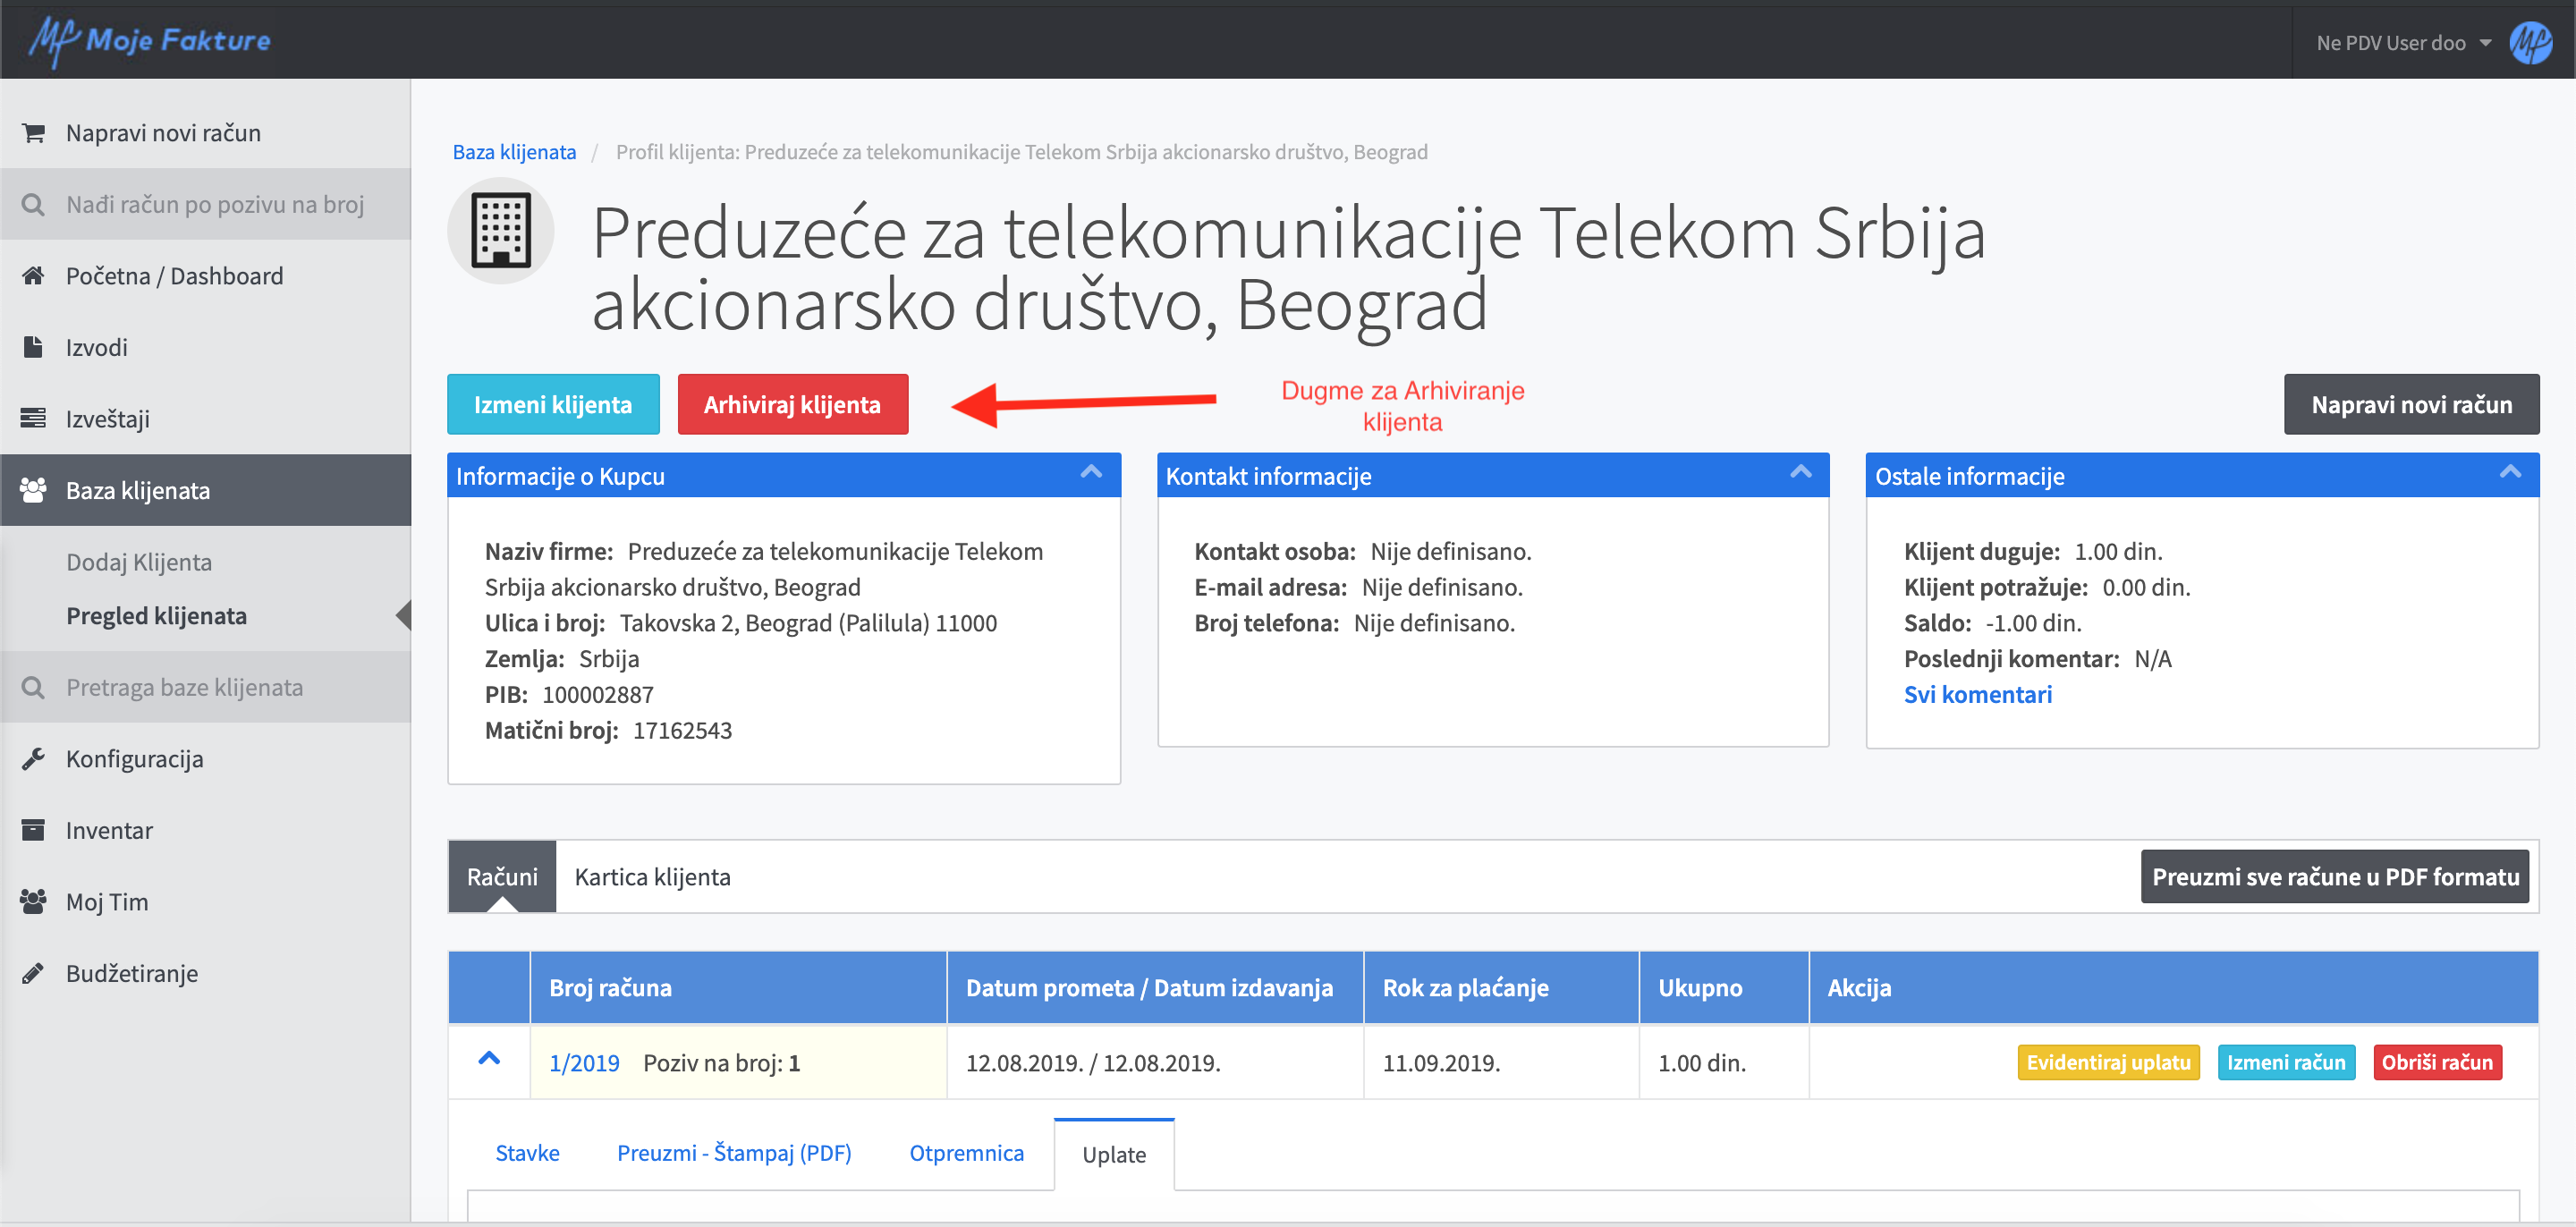Click the Izmeni klijenta button
The height and width of the screenshot is (1227, 2576).
(553, 404)
